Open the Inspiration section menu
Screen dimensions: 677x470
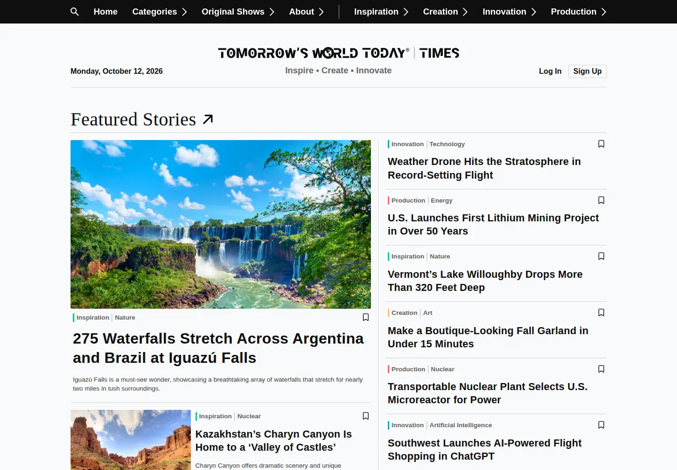point(376,12)
